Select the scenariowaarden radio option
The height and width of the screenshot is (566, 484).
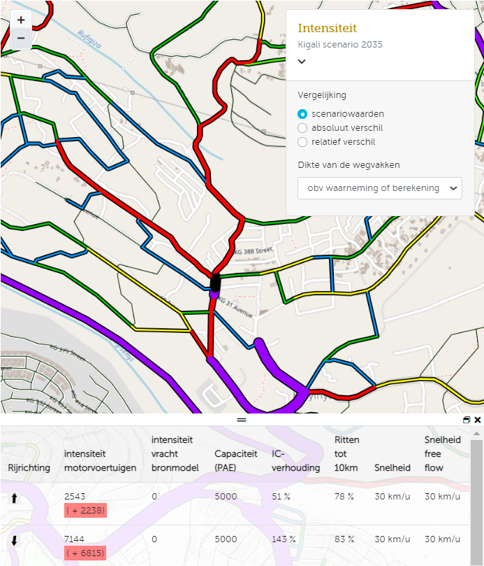(302, 114)
